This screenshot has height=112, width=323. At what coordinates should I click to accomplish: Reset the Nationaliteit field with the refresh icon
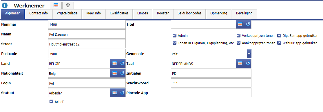(x=122, y=73)
